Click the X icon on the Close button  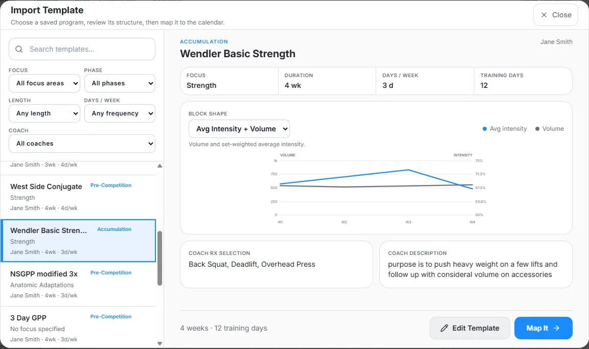[x=543, y=15]
